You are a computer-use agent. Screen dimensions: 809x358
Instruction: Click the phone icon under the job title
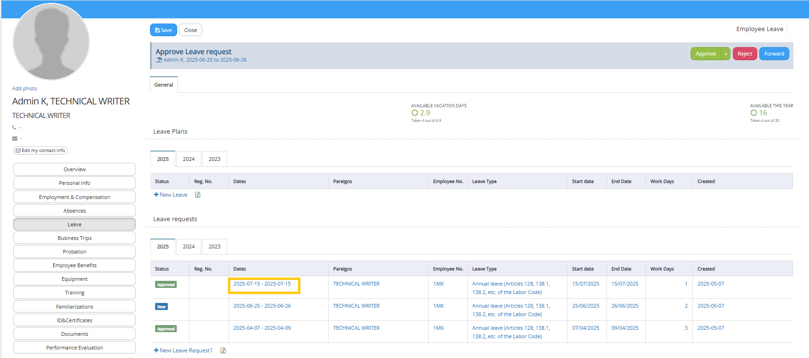14,127
